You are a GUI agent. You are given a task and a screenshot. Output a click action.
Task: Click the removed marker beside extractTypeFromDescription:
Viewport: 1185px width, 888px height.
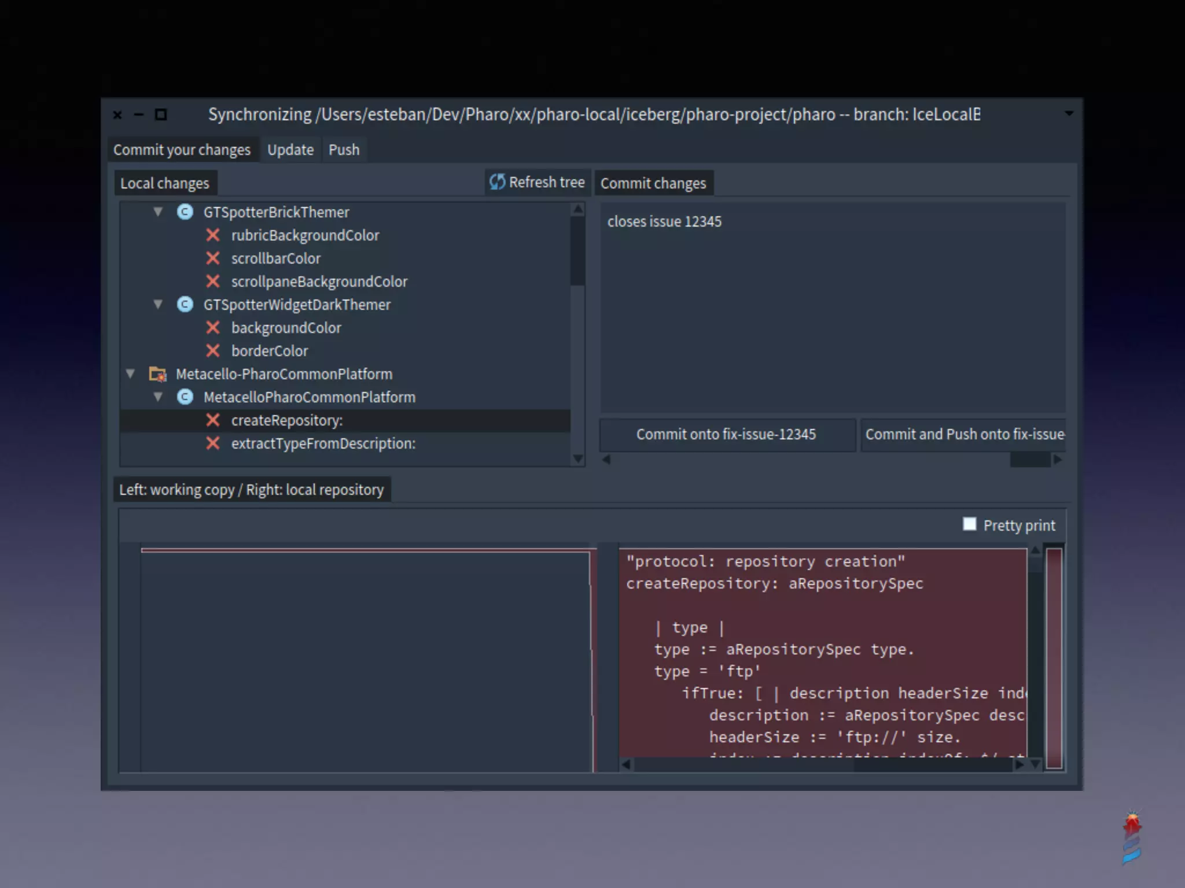tap(213, 443)
